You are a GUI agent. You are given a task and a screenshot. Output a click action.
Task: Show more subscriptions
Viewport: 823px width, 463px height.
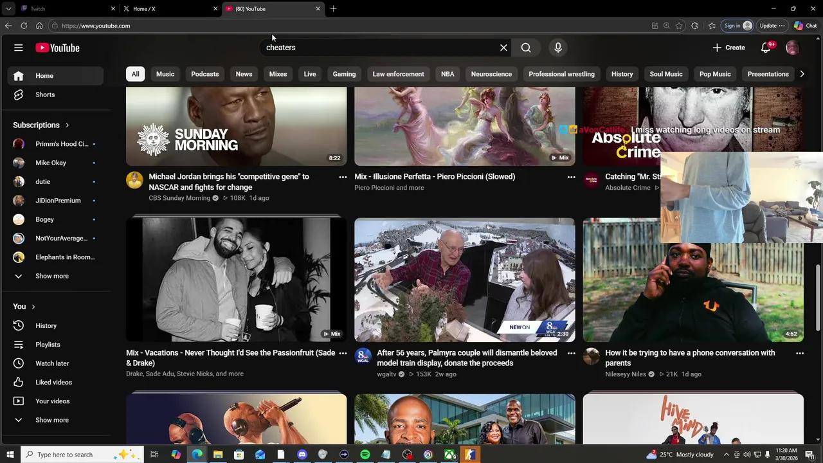[55, 276]
